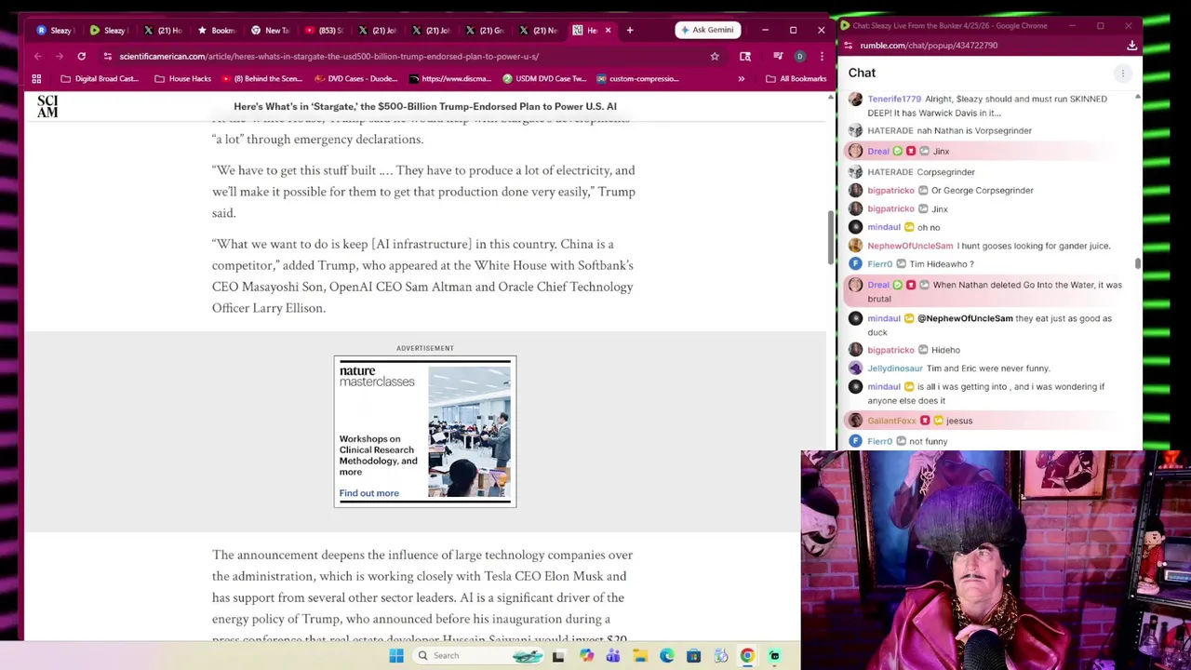Click the sticky article headline at the page top
The image size is (1191, 670).
(x=425, y=106)
